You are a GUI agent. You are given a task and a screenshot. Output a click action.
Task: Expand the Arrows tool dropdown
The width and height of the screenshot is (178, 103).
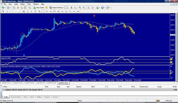pyautogui.click(x=41, y=11)
